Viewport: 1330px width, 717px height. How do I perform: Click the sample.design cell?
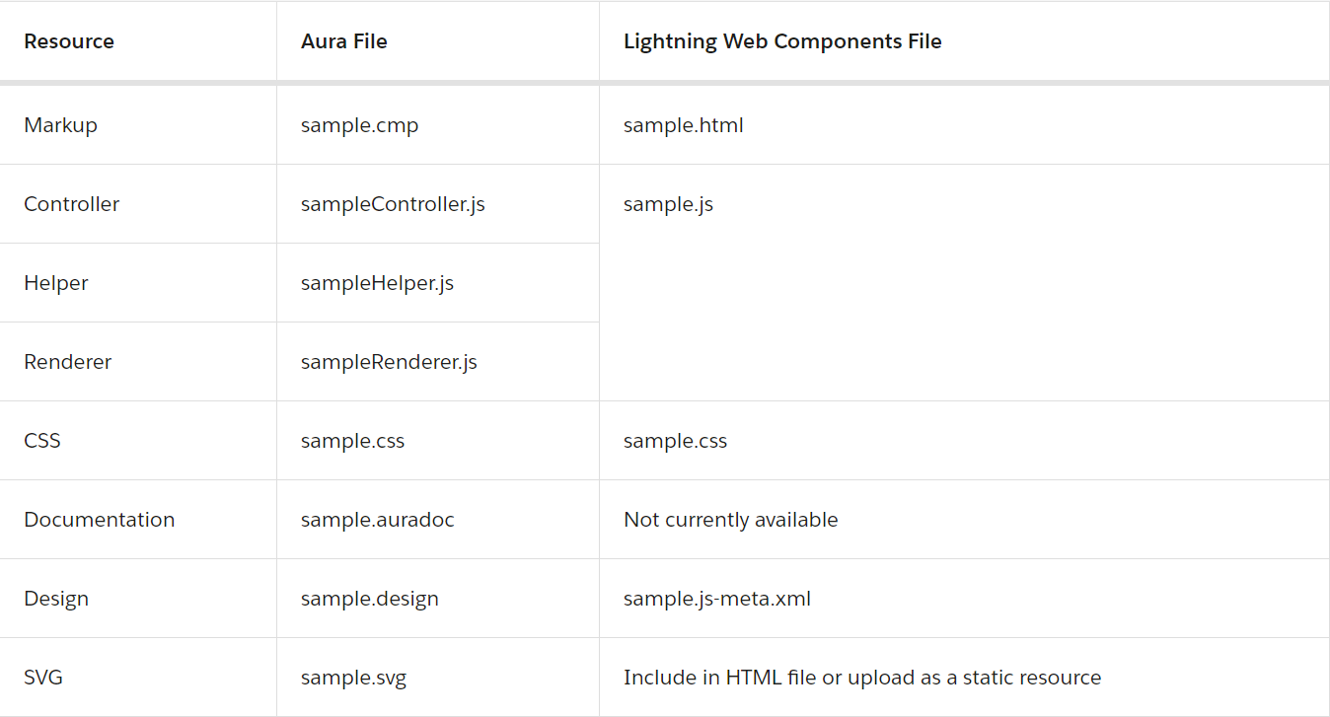pos(370,599)
